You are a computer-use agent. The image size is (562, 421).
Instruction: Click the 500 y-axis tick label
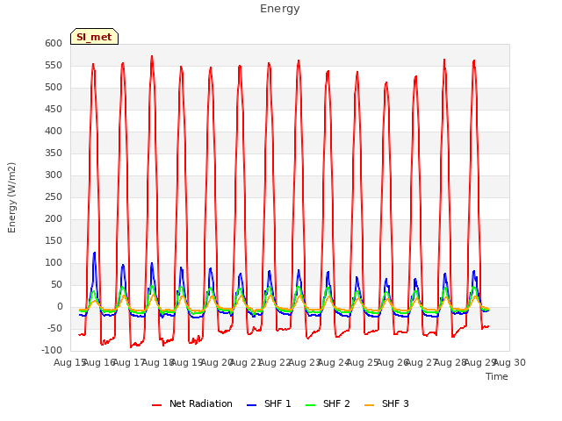coord(54,88)
